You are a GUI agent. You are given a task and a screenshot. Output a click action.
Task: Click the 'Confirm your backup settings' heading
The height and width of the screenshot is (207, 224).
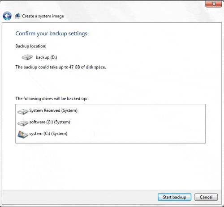[x=51, y=34]
